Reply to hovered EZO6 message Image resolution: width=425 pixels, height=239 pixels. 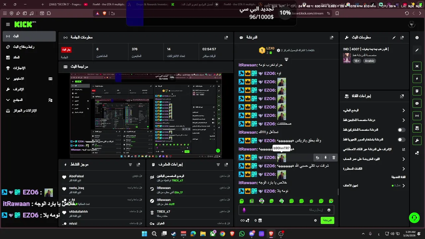point(317,158)
